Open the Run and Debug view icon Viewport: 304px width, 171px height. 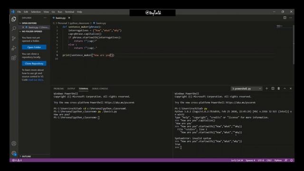coord(14,48)
